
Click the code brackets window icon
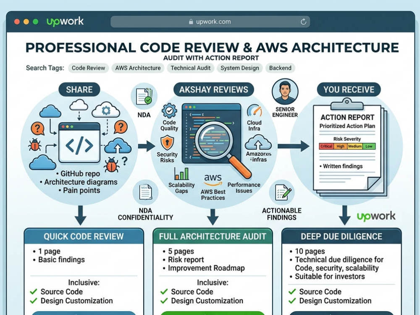79,143
